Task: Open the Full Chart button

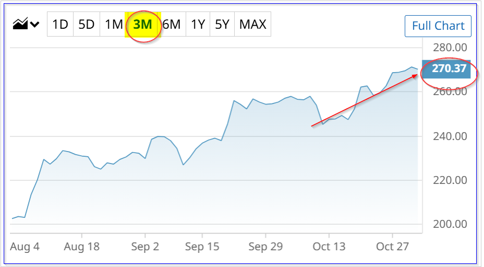Action: pyautogui.click(x=438, y=26)
